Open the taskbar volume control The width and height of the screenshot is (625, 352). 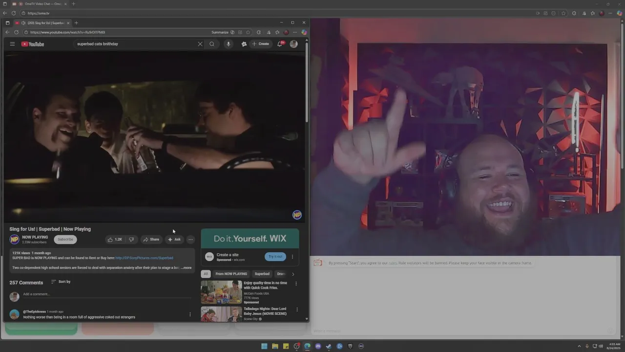pyautogui.click(x=602, y=346)
